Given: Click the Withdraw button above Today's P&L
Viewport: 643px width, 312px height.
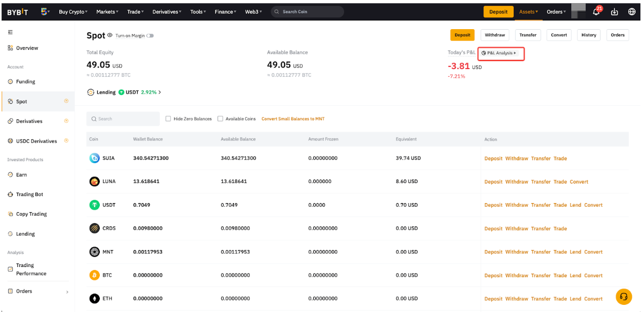Looking at the screenshot, I should (x=495, y=35).
